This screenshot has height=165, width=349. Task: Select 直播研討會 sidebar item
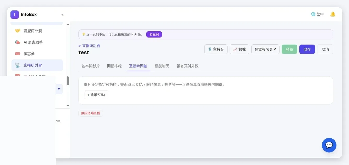click(x=37, y=65)
